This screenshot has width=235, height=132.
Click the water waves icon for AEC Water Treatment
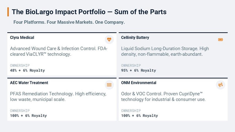coord(109,85)
